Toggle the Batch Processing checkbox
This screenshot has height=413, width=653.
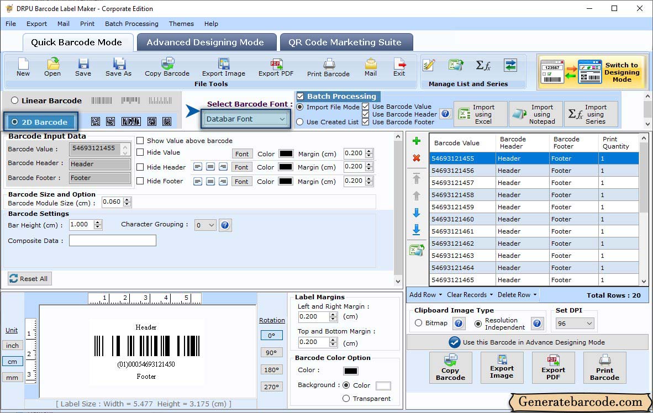[x=301, y=97]
